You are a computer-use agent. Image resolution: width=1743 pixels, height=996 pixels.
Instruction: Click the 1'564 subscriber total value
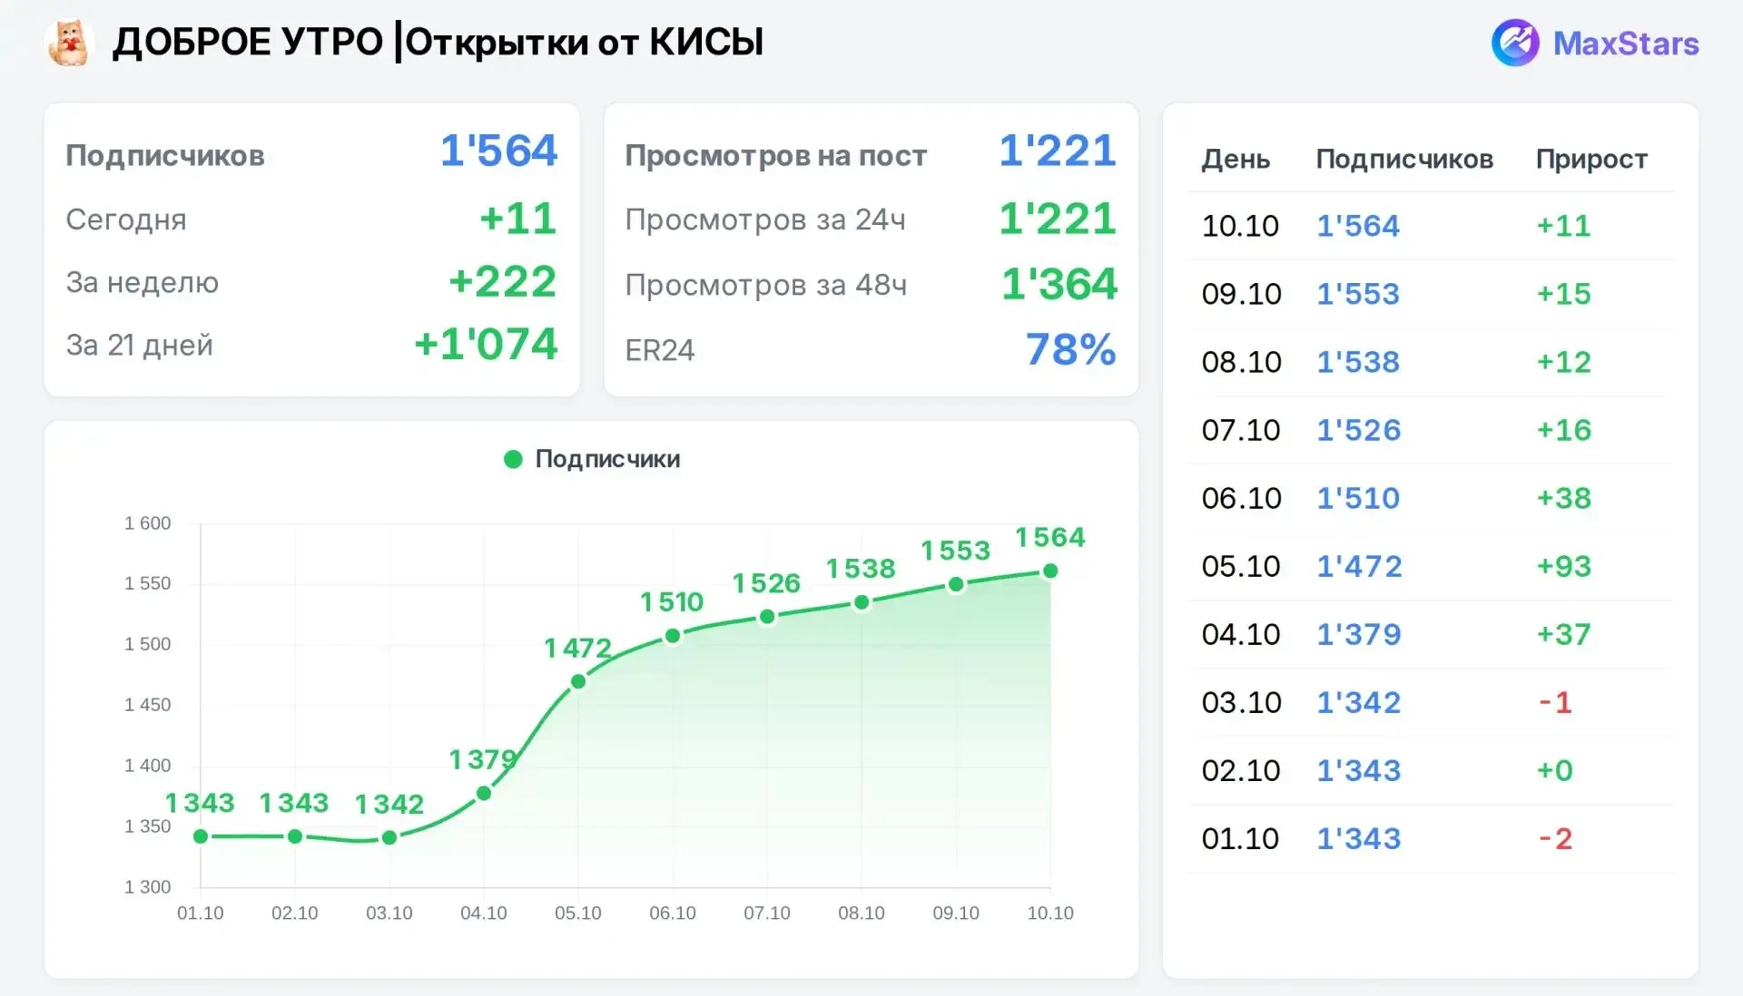tap(498, 151)
